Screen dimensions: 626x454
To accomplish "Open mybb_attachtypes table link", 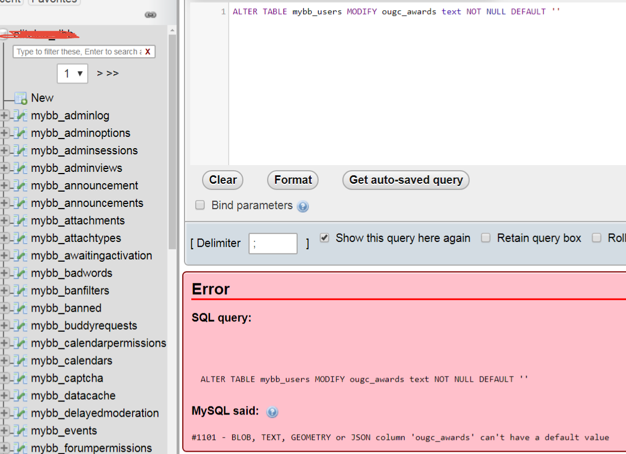I will 76,238.
